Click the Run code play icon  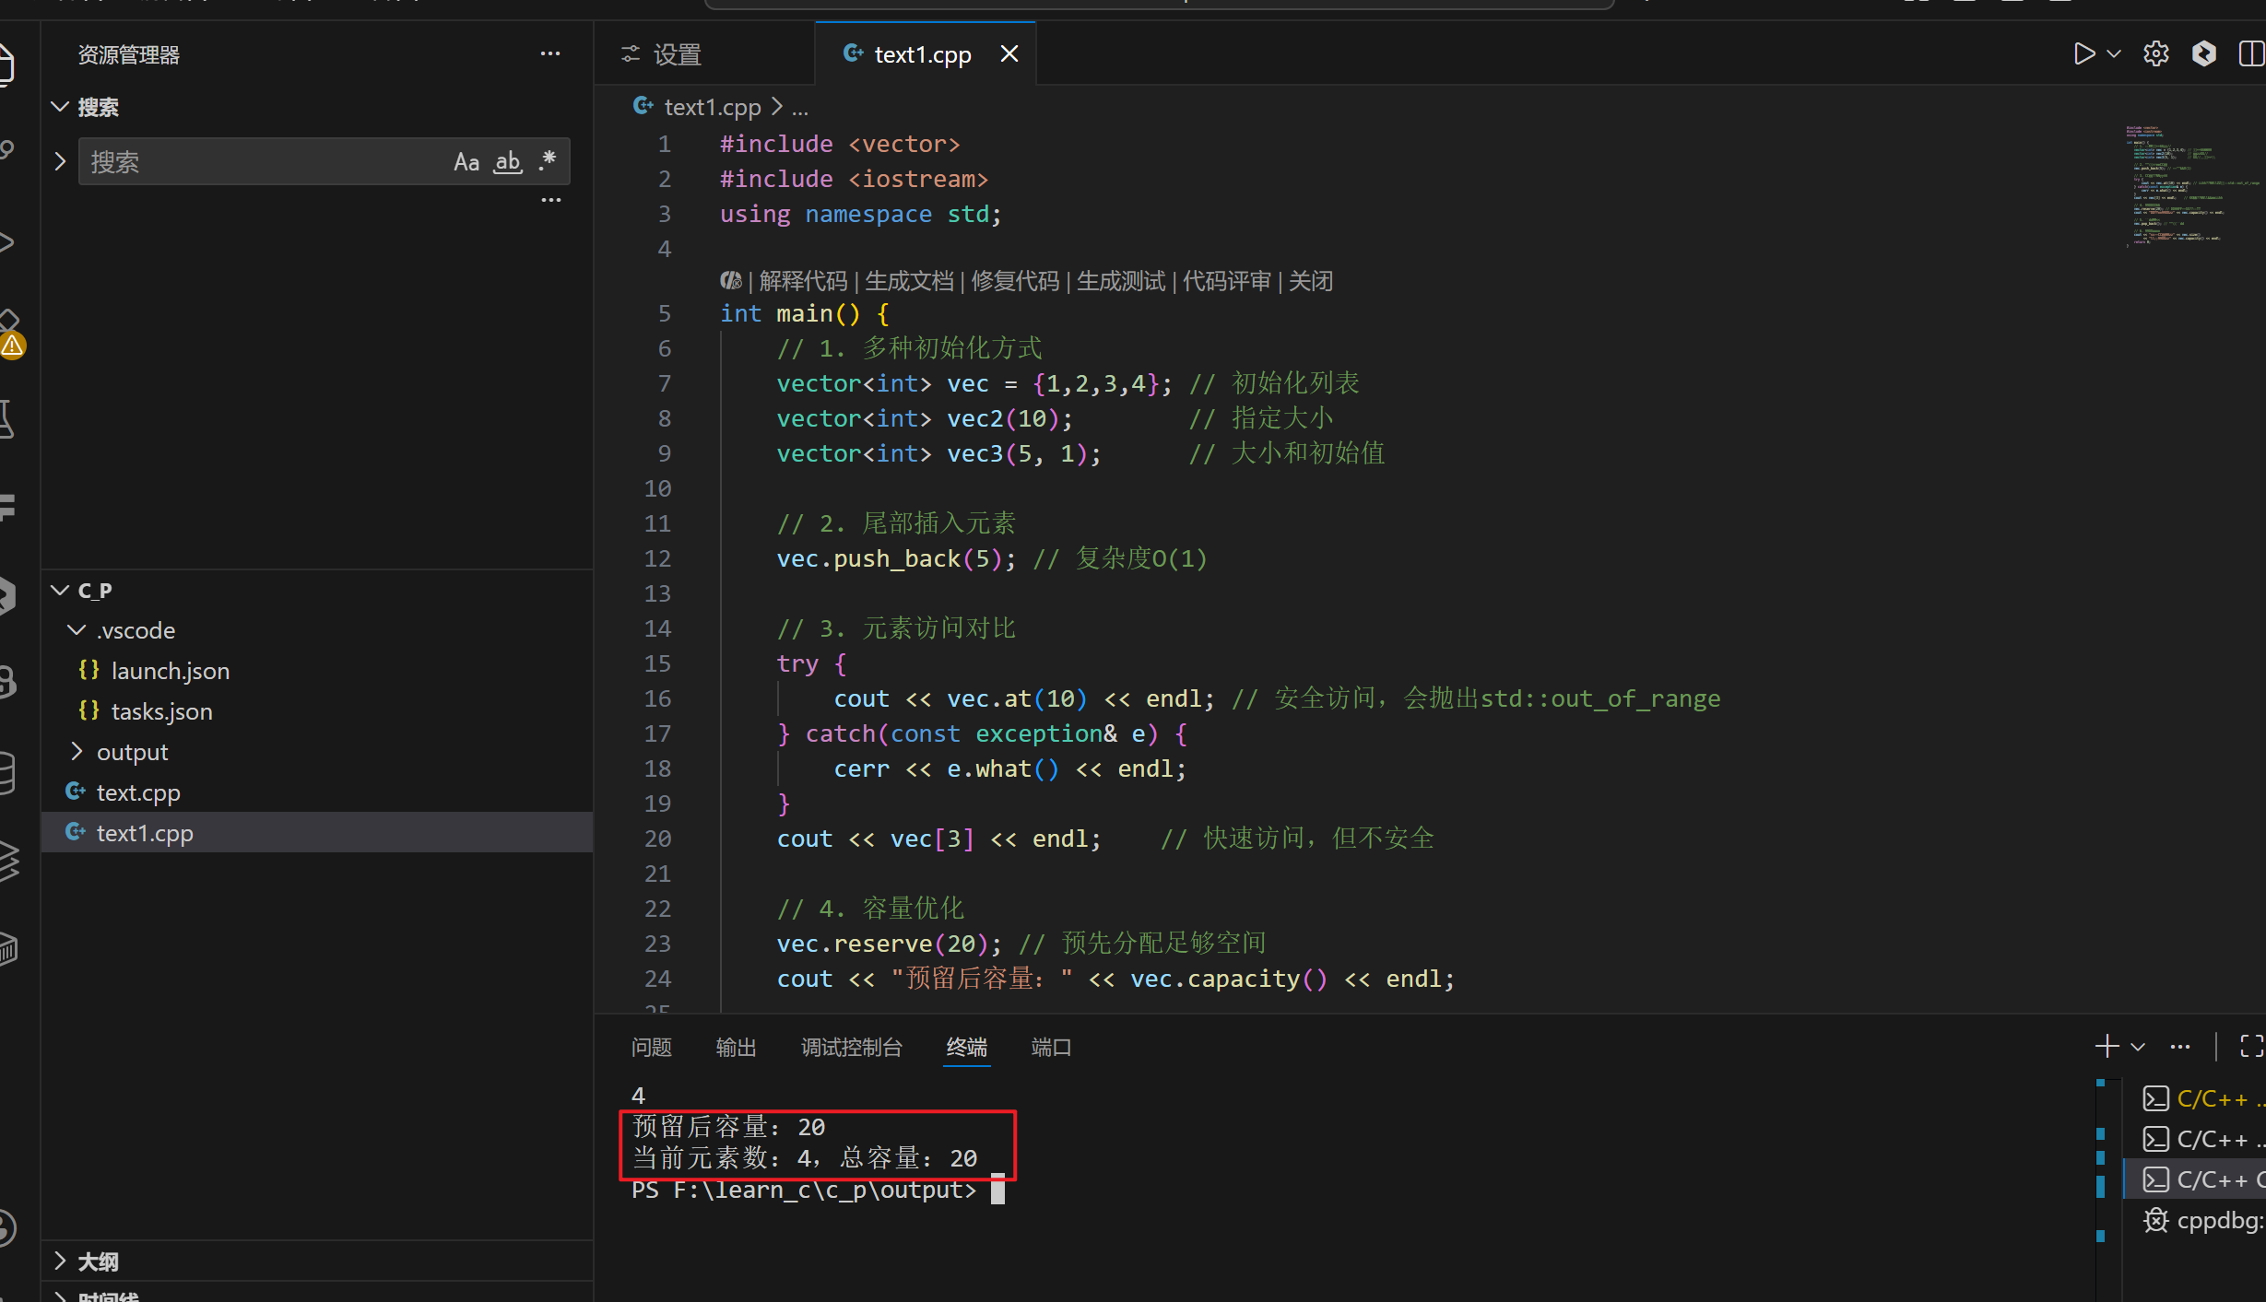tap(2083, 54)
